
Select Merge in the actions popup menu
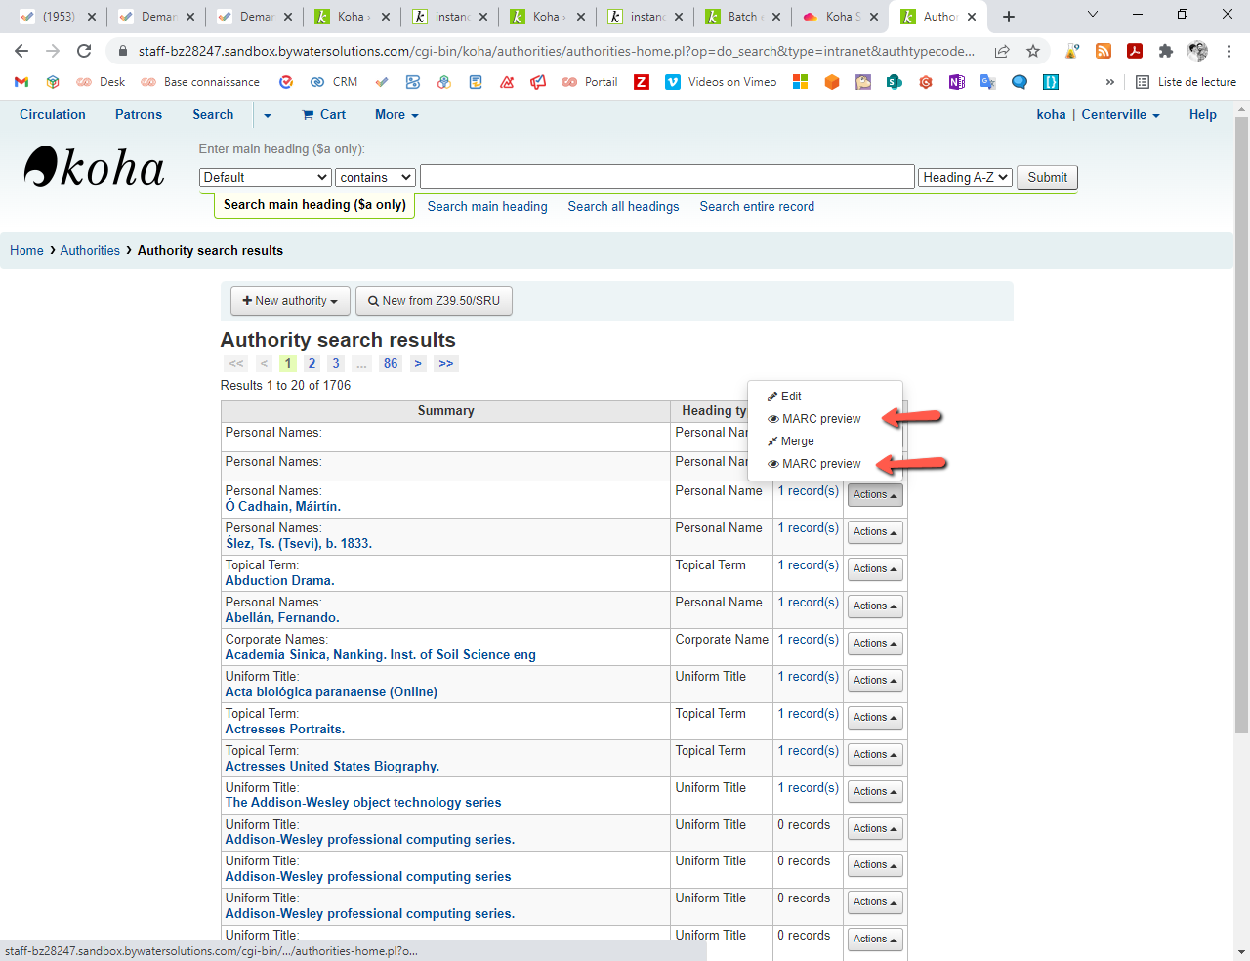pyautogui.click(x=797, y=441)
